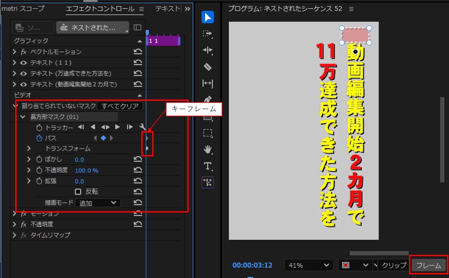Screen dimensions: 449x278
Task: Select the Hand tool
Action: (208, 149)
